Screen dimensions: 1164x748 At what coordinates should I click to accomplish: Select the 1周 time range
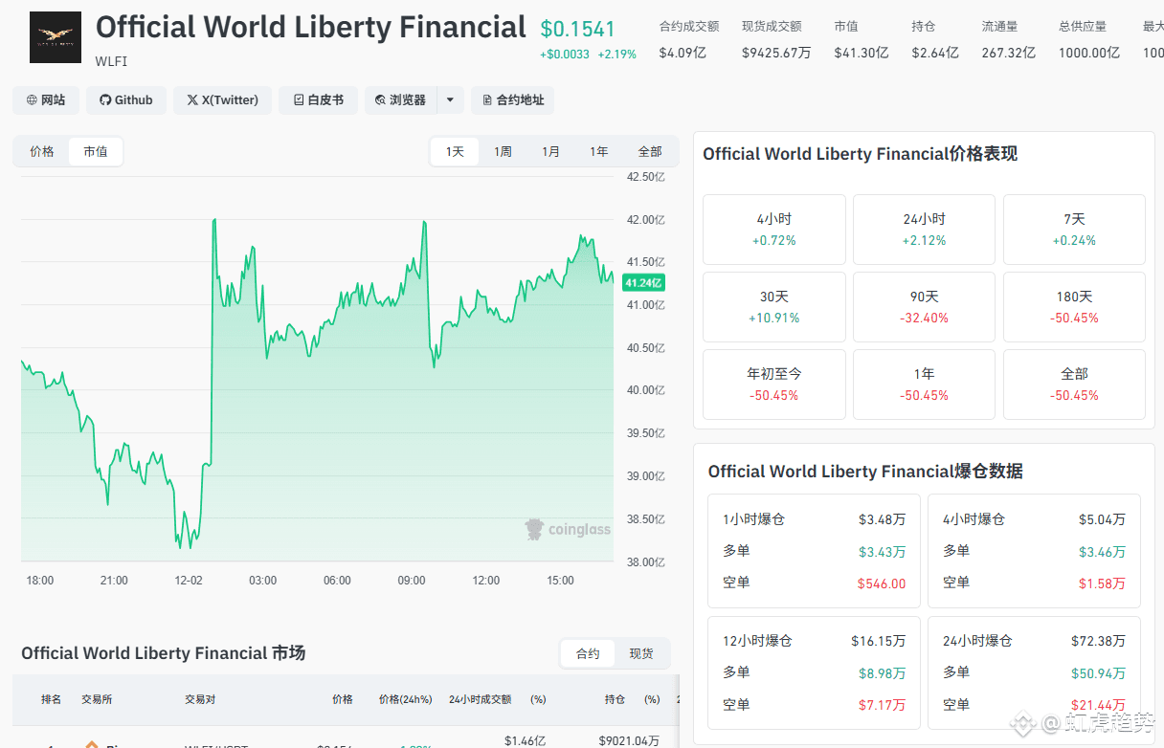pyautogui.click(x=503, y=152)
